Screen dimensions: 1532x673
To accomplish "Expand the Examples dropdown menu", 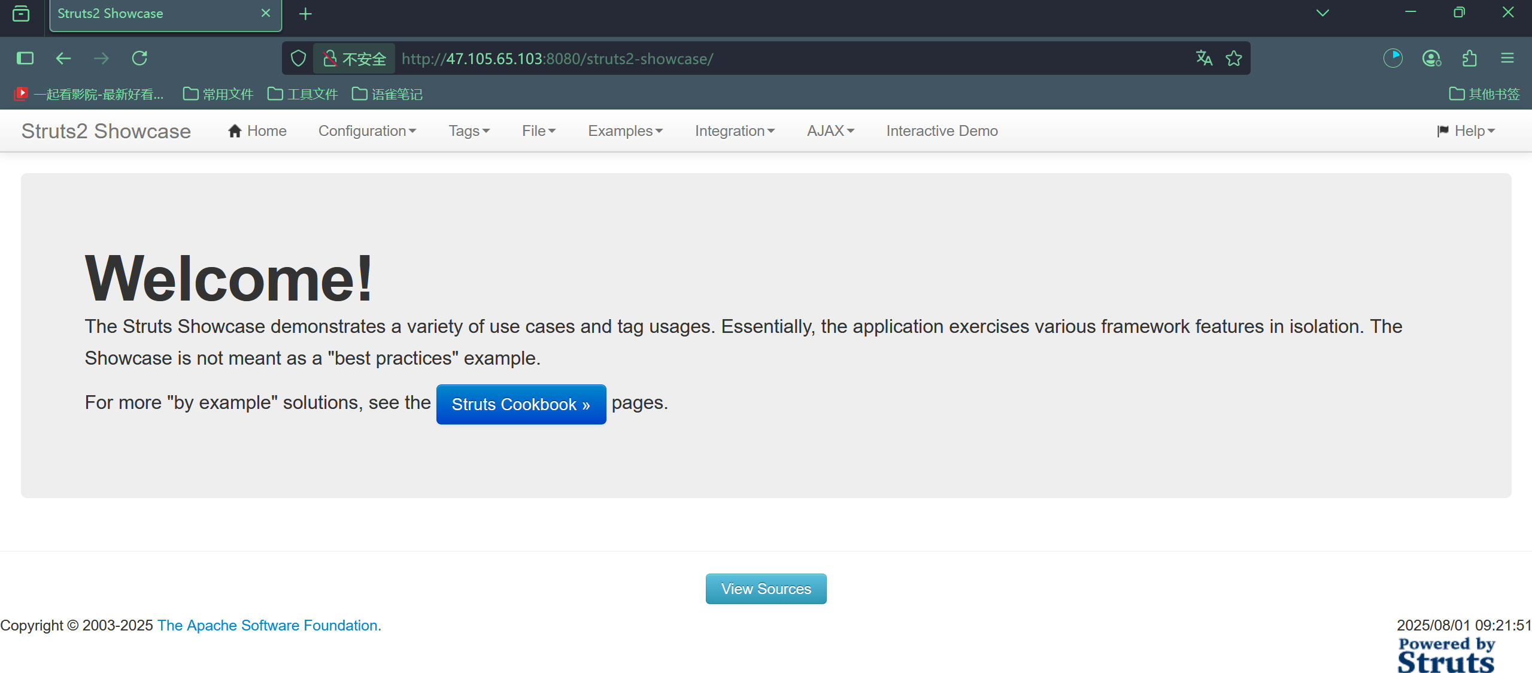I will point(626,131).
